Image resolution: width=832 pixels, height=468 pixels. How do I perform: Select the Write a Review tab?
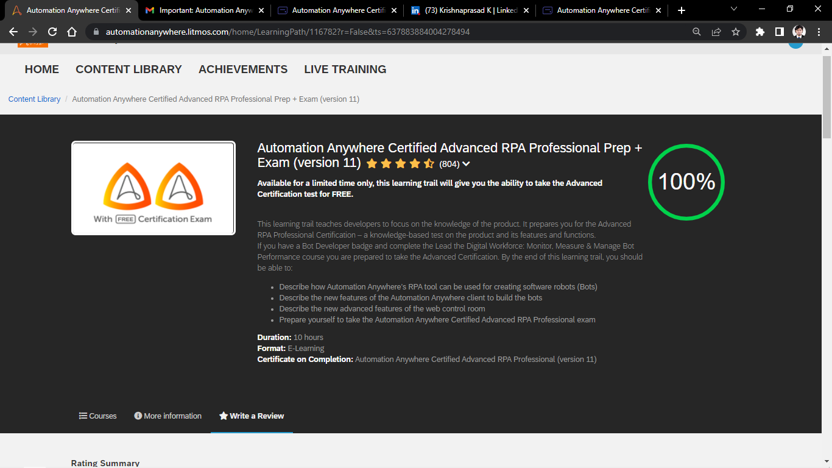(252, 416)
